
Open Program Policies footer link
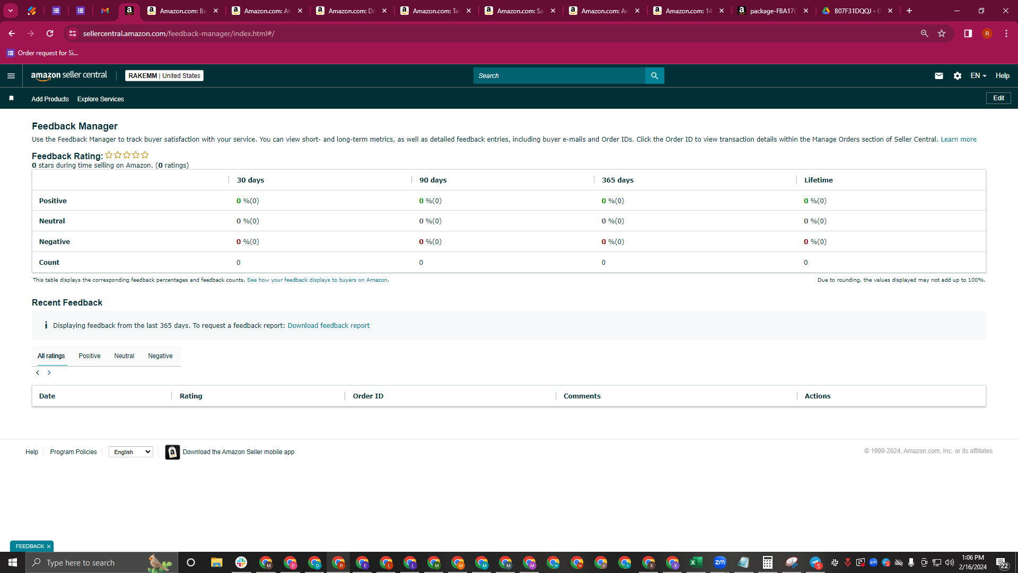[73, 452]
